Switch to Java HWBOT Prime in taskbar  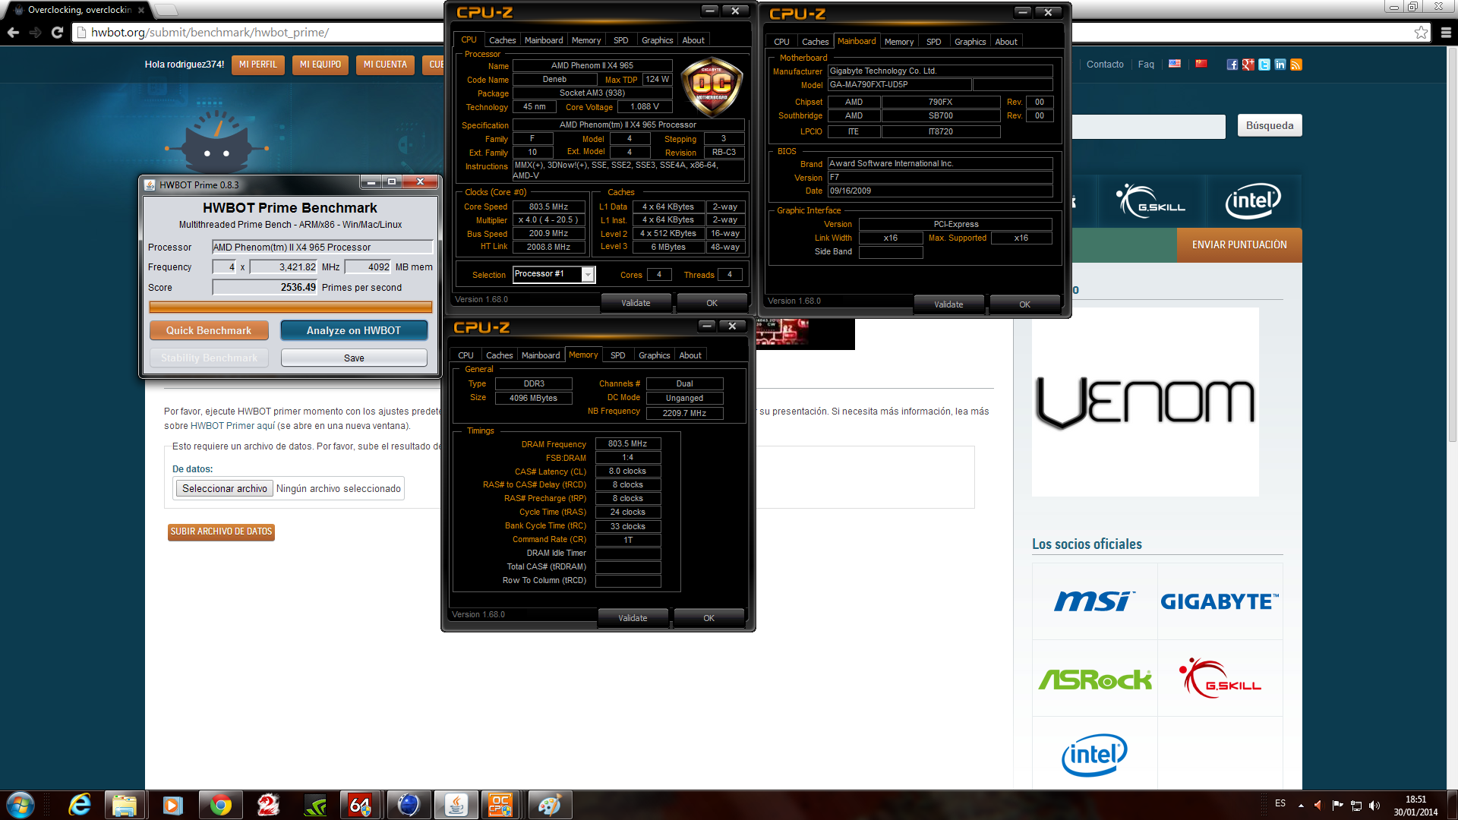456,805
